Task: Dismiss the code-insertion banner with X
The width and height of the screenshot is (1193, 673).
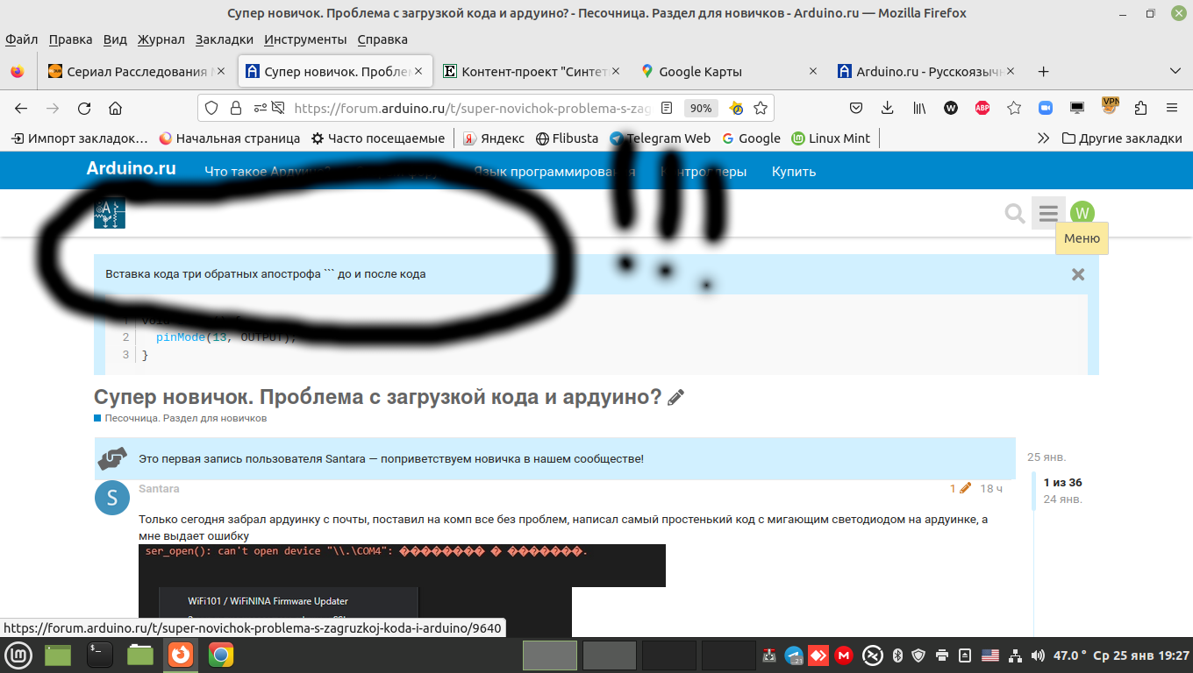Action: coord(1078,274)
